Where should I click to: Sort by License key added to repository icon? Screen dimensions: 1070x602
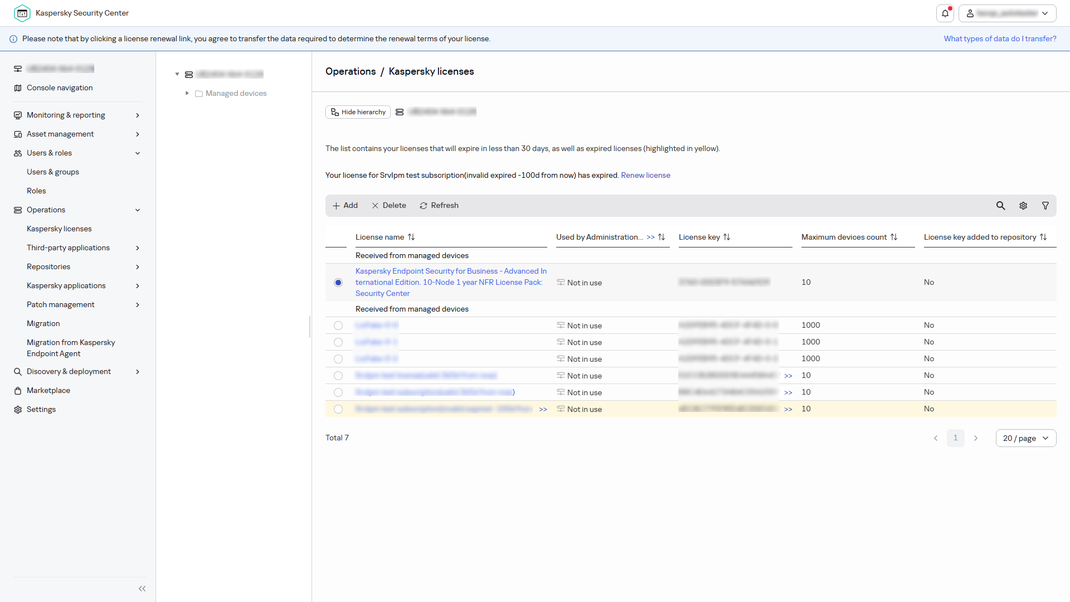click(x=1043, y=237)
